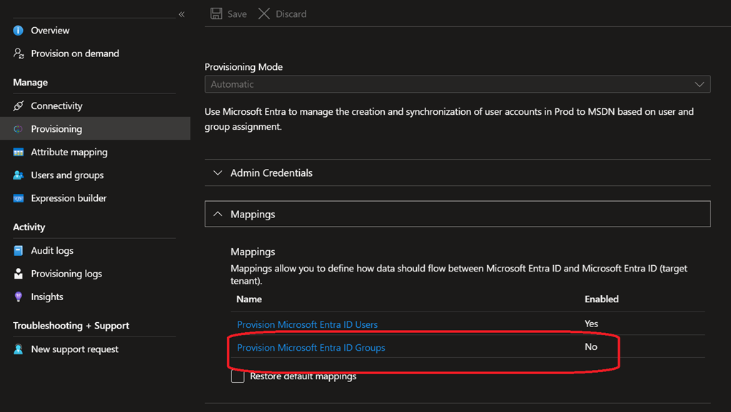Collapse the left navigation pane
Screen dimensions: 731x412
[x=181, y=14]
